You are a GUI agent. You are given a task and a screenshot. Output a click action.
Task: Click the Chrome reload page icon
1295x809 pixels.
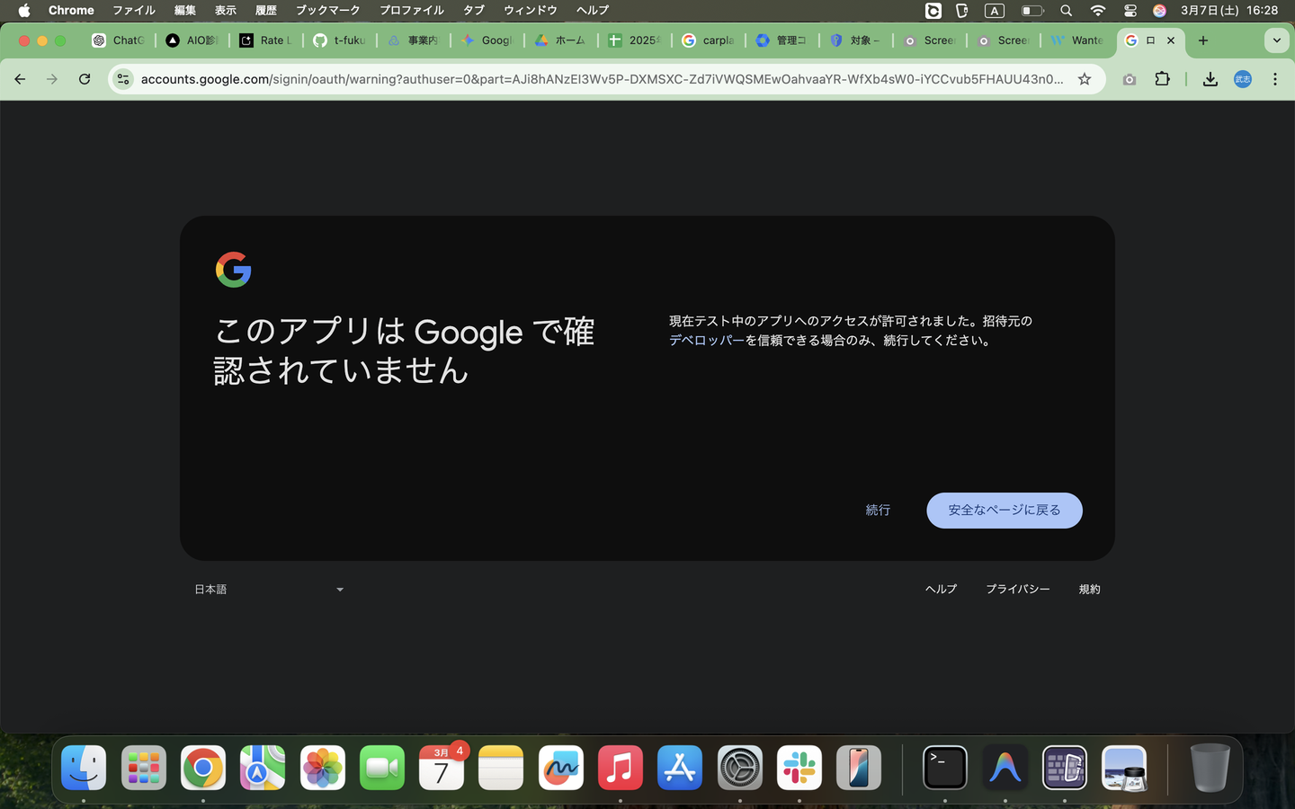click(x=85, y=79)
